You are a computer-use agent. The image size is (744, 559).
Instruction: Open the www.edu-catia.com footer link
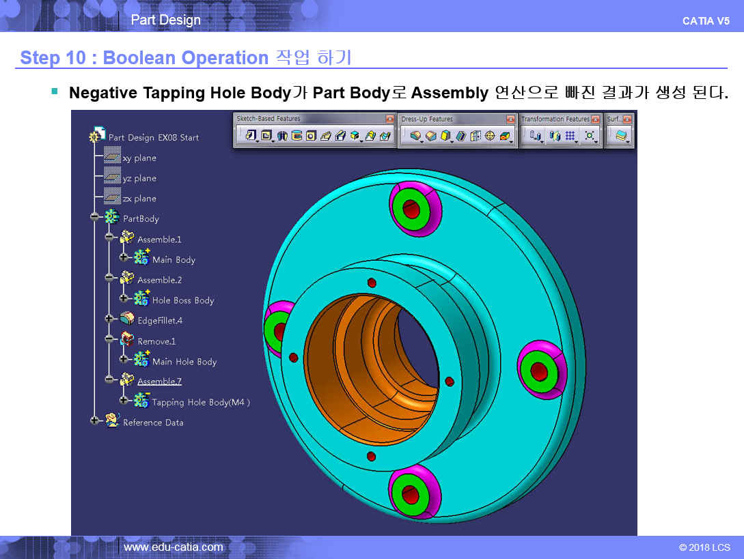tap(173, 547)
